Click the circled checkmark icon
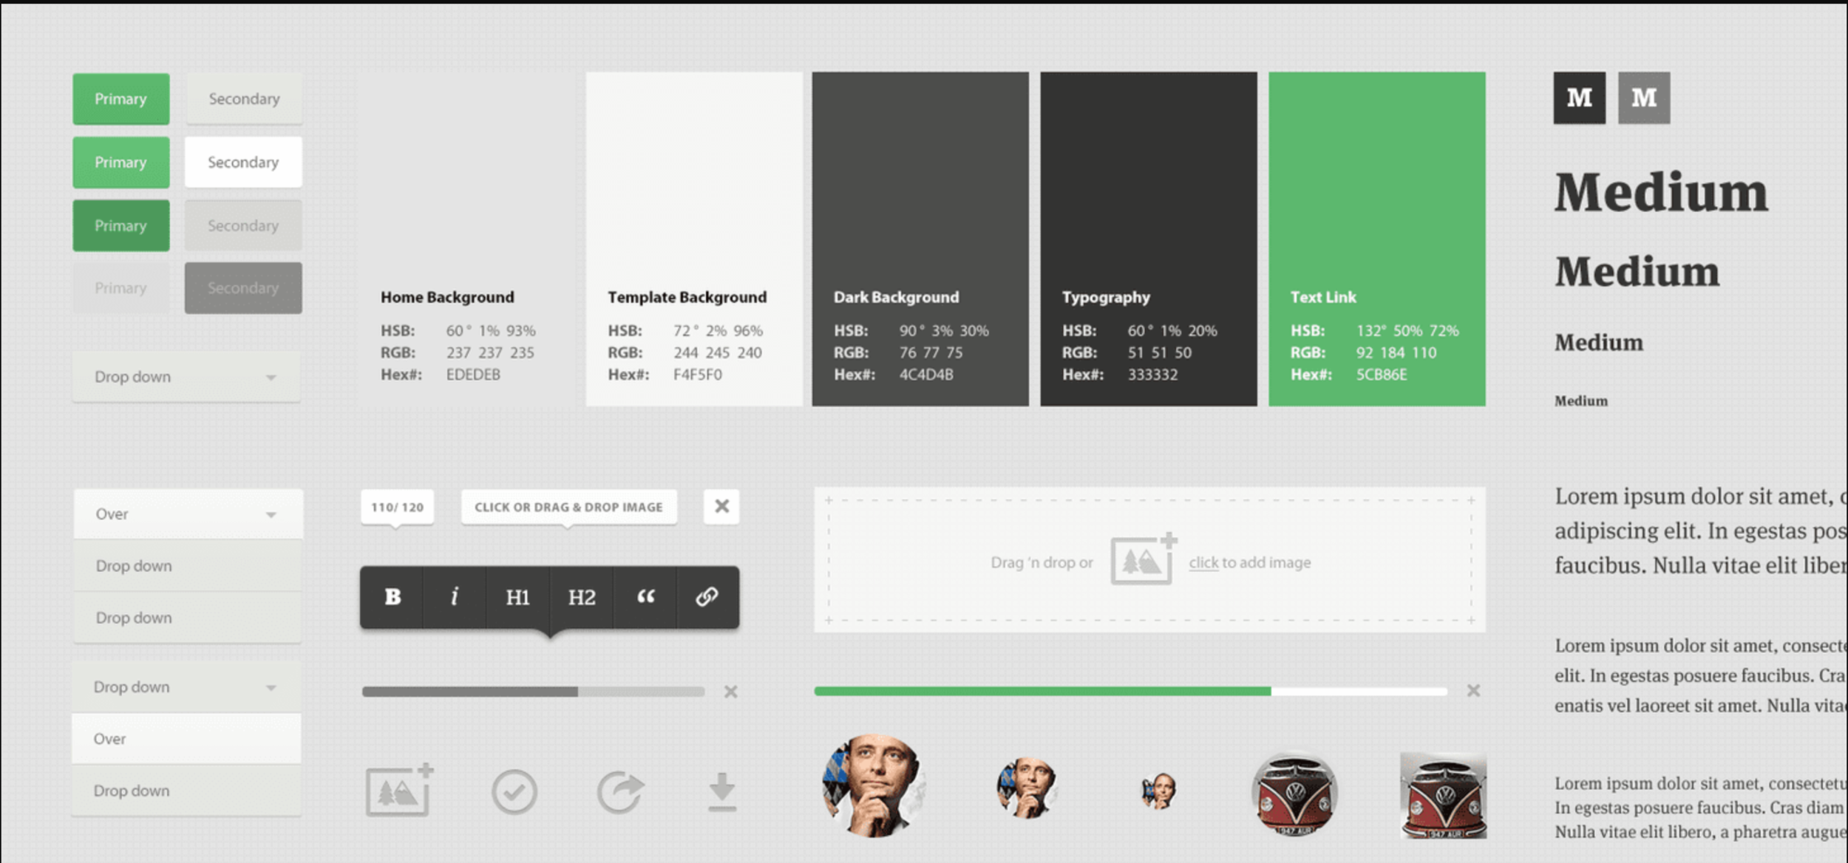The width and height of the screenshot is (1848, 863). (x=514, y=792)
